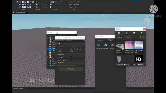Toggle the Archivable checkbox
The width and height of the screenshot is (166, 93).
tap(71, 57)
